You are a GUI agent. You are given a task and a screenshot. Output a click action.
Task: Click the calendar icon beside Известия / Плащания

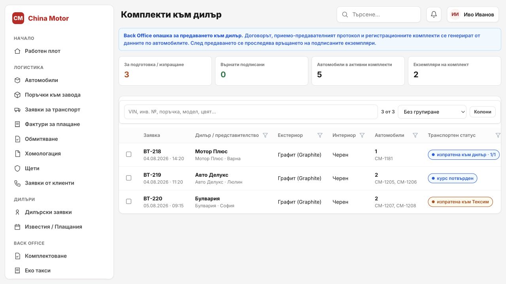pyautogui.click(x=17, y=227)
